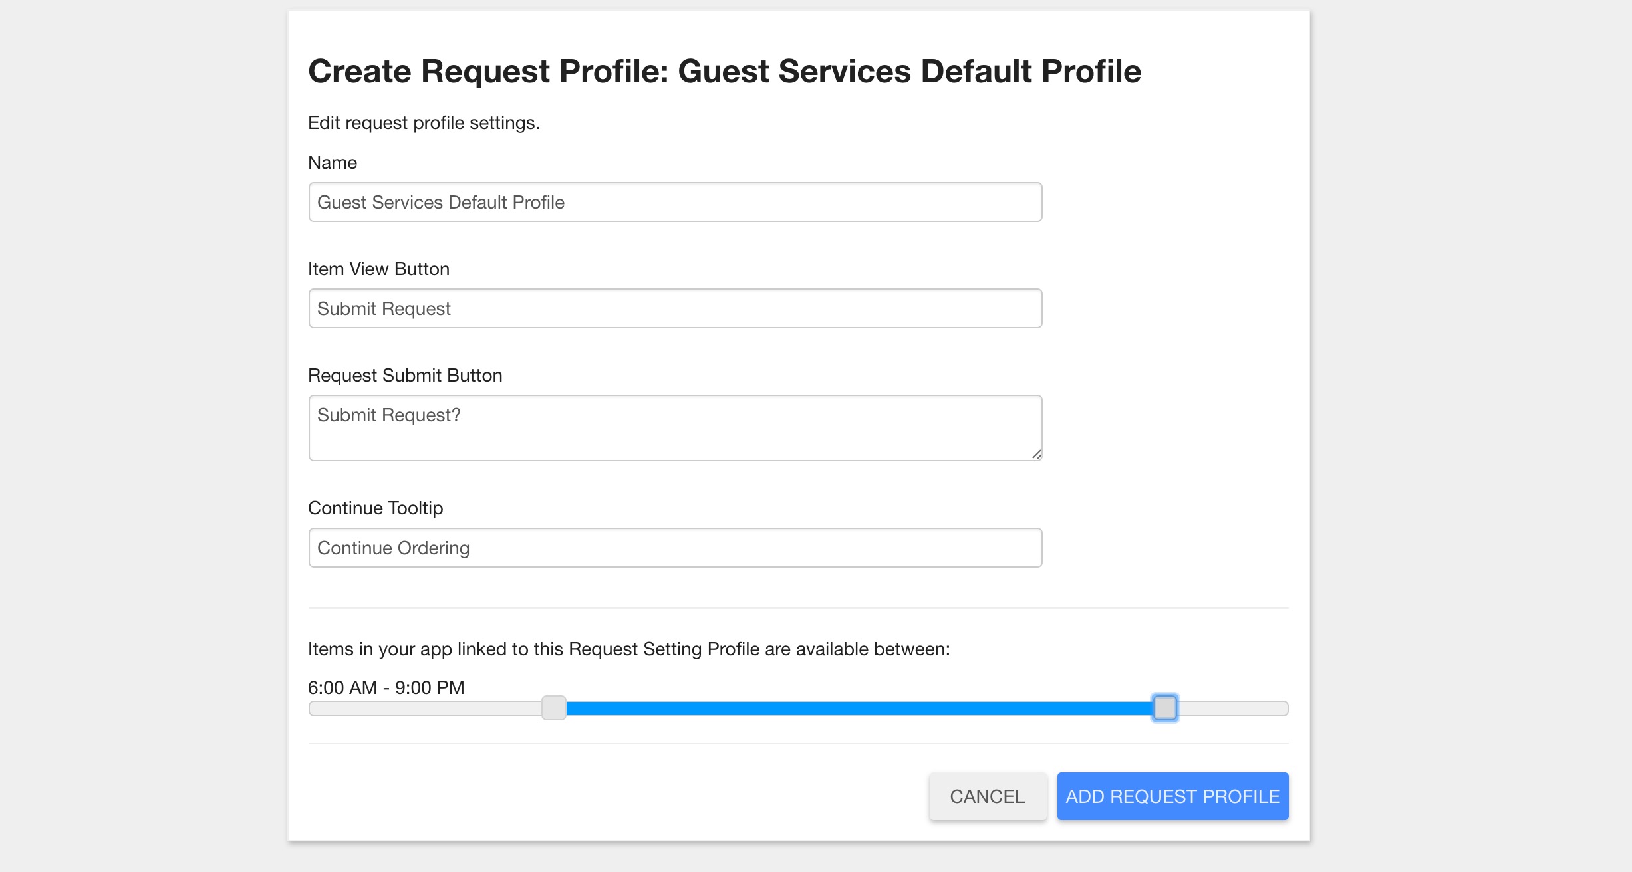The height and width of the screenshot is (872, 1632).
Task: Click ADD REQUEST PROFILE button
Action: click(x=1172, y=796)
